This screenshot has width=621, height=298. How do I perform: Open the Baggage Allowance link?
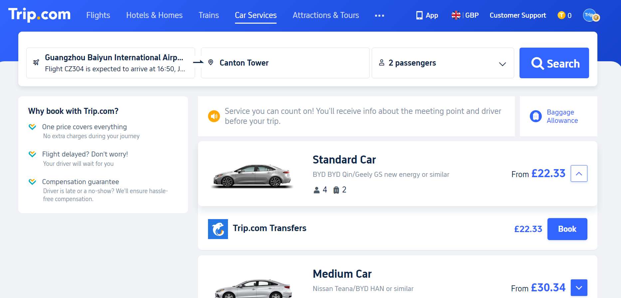tap(562, 116)
